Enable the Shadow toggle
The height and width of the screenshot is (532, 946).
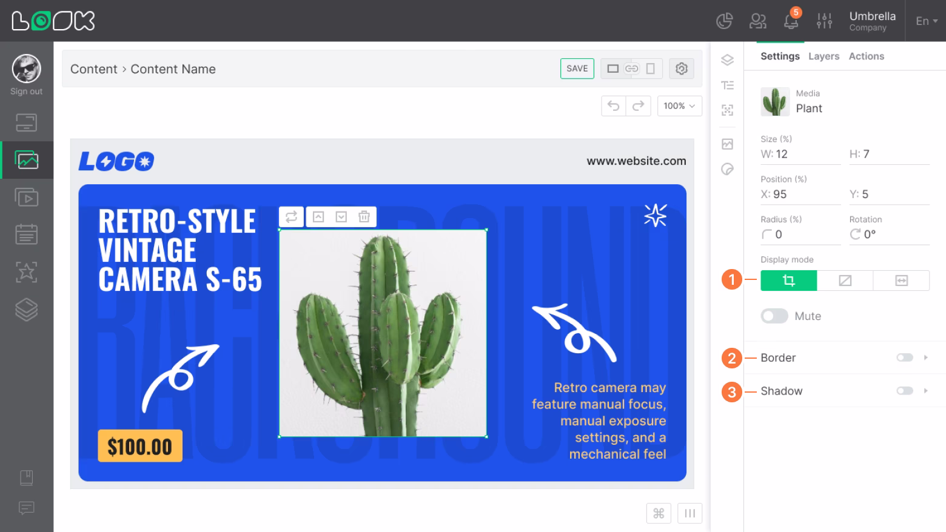pos(904,391)
